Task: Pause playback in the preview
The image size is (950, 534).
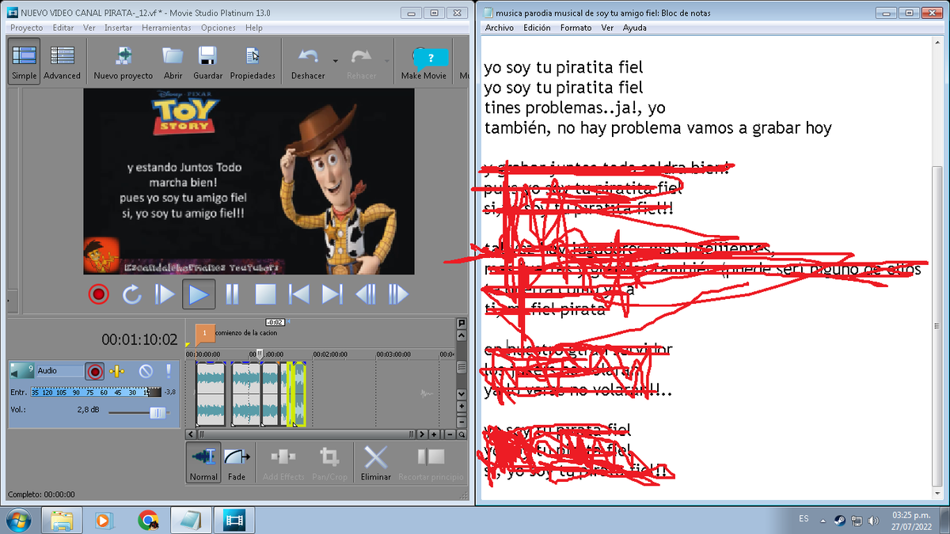Action: pos(232,295)
